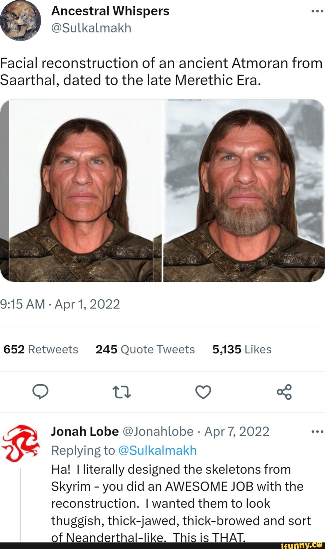Click the heart icon to like the tweet
Image resolution: width=325 pixels, height=549 pixels.
tap(203, 392)
